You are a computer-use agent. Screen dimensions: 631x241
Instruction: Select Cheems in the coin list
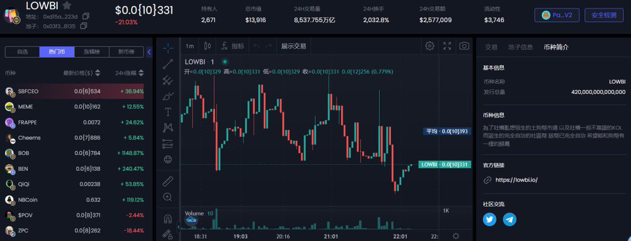75,138
